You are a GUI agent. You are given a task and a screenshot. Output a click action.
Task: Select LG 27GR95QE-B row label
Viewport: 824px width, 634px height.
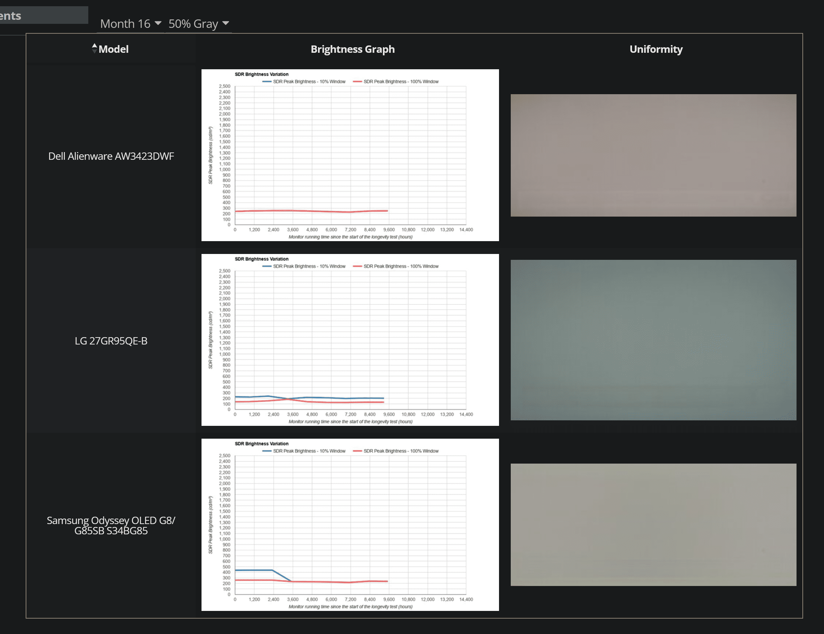111,341
